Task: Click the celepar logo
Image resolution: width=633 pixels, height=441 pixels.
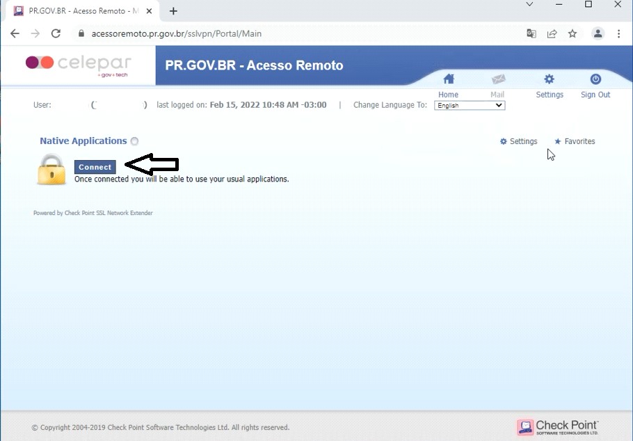Action: click(x=79, y=65)
